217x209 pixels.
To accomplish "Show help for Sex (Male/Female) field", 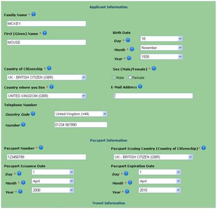I will tap(154, 68).
